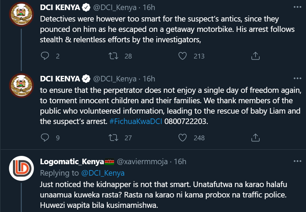Open the 16h timestamp on the first tweet

click(x=149, y=8)
